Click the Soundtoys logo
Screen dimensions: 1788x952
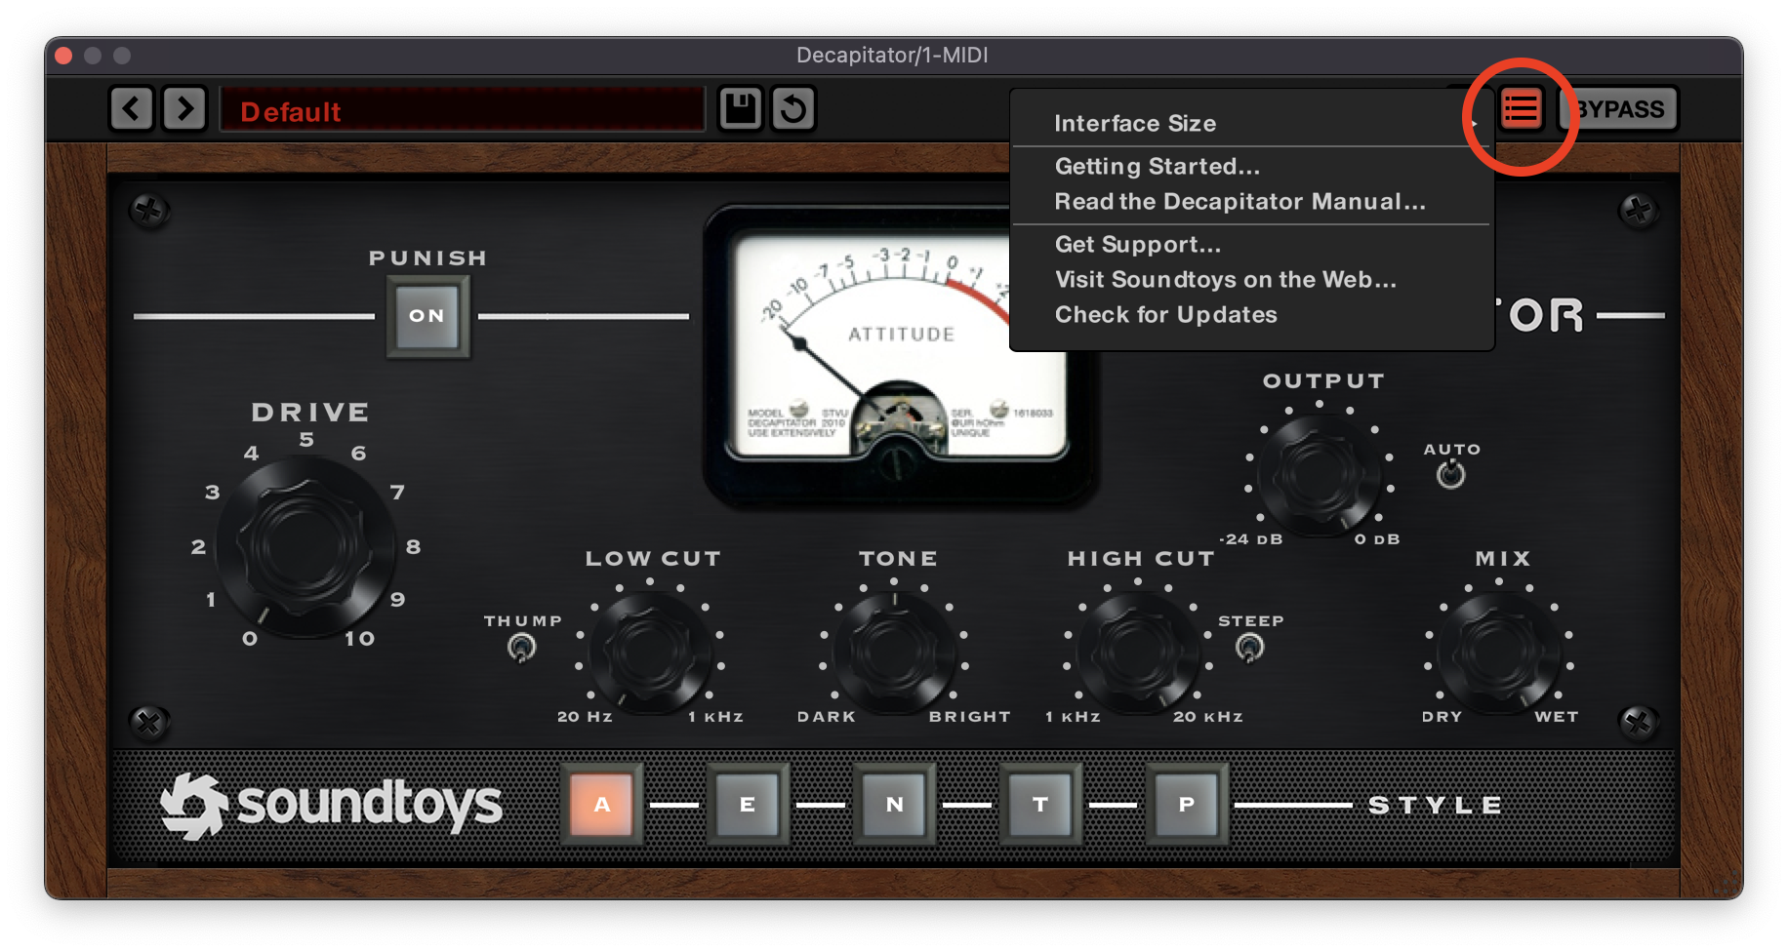(x=331, y=806)
